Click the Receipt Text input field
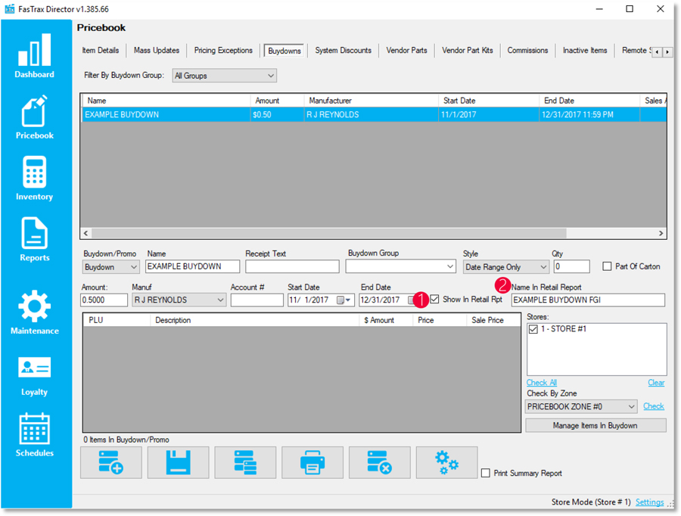Viewport: 681px width, 516px height. (292, 266)
